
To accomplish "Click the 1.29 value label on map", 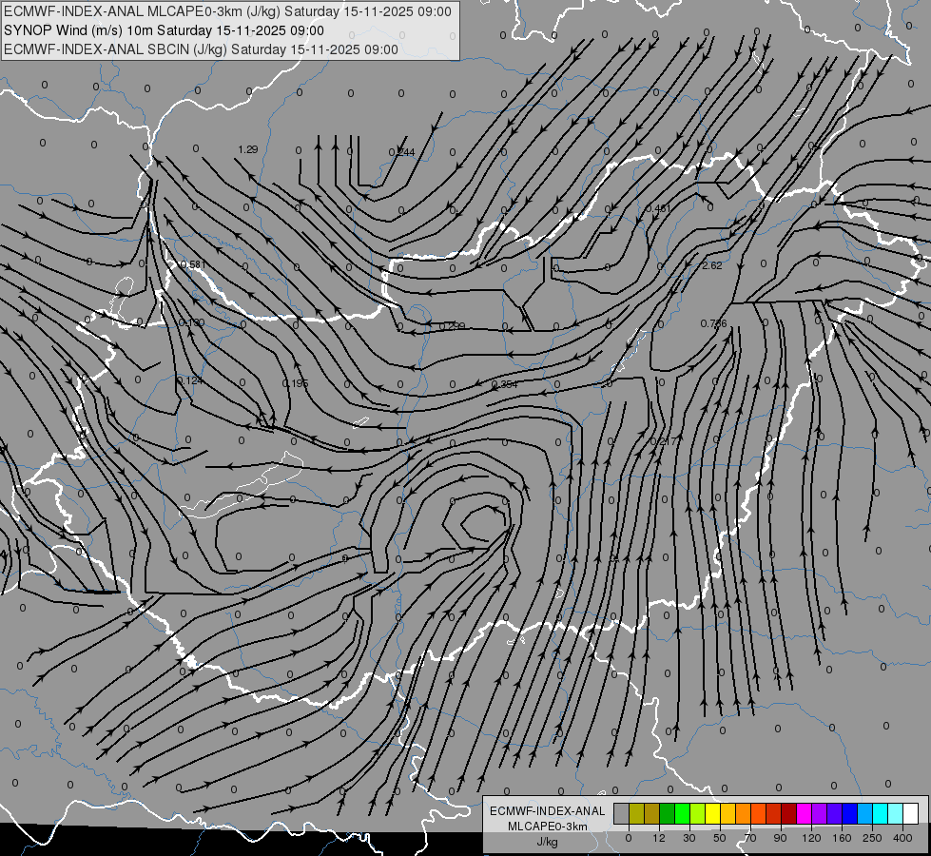I will point(247,149).
